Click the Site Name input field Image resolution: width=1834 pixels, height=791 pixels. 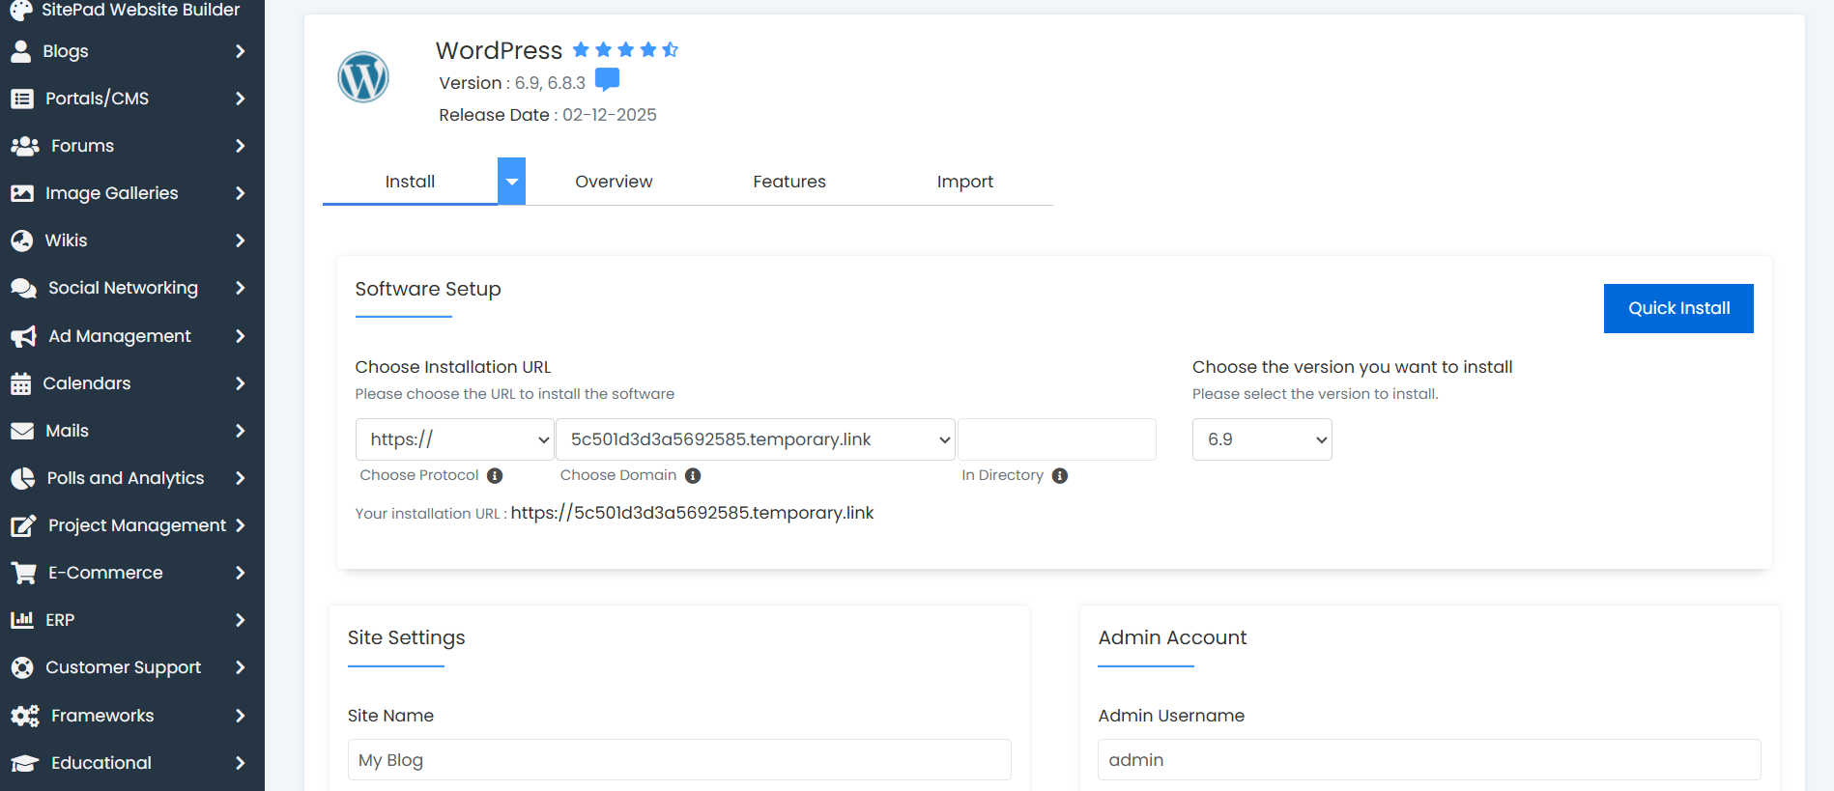coord(679,760)
